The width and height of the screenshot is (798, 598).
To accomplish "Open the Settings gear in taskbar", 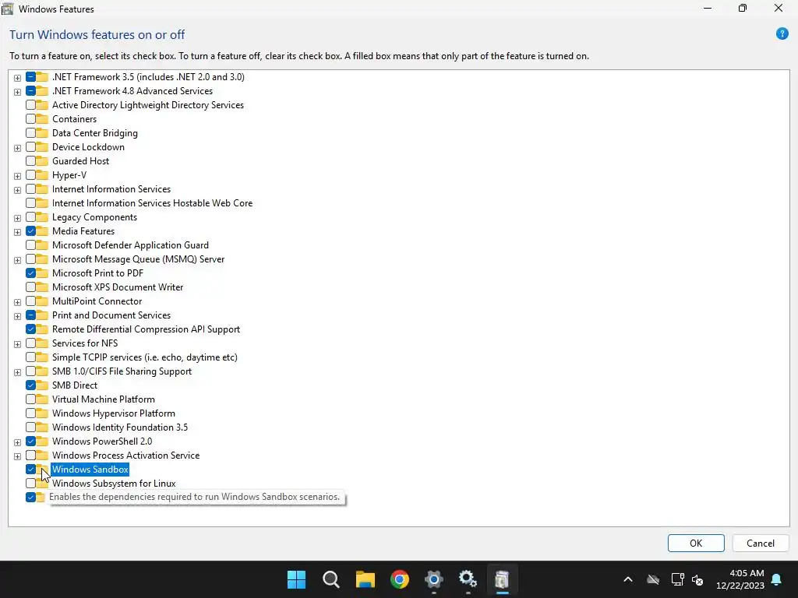I will 433,579.
